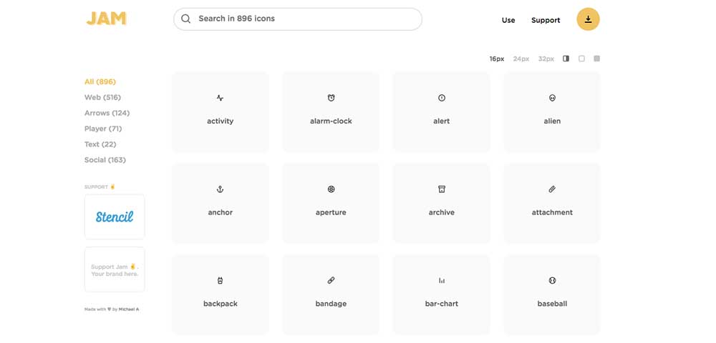Filter by Arrows (124) category
Viewport: 716px width, 343px height.
tap(107, 113)
